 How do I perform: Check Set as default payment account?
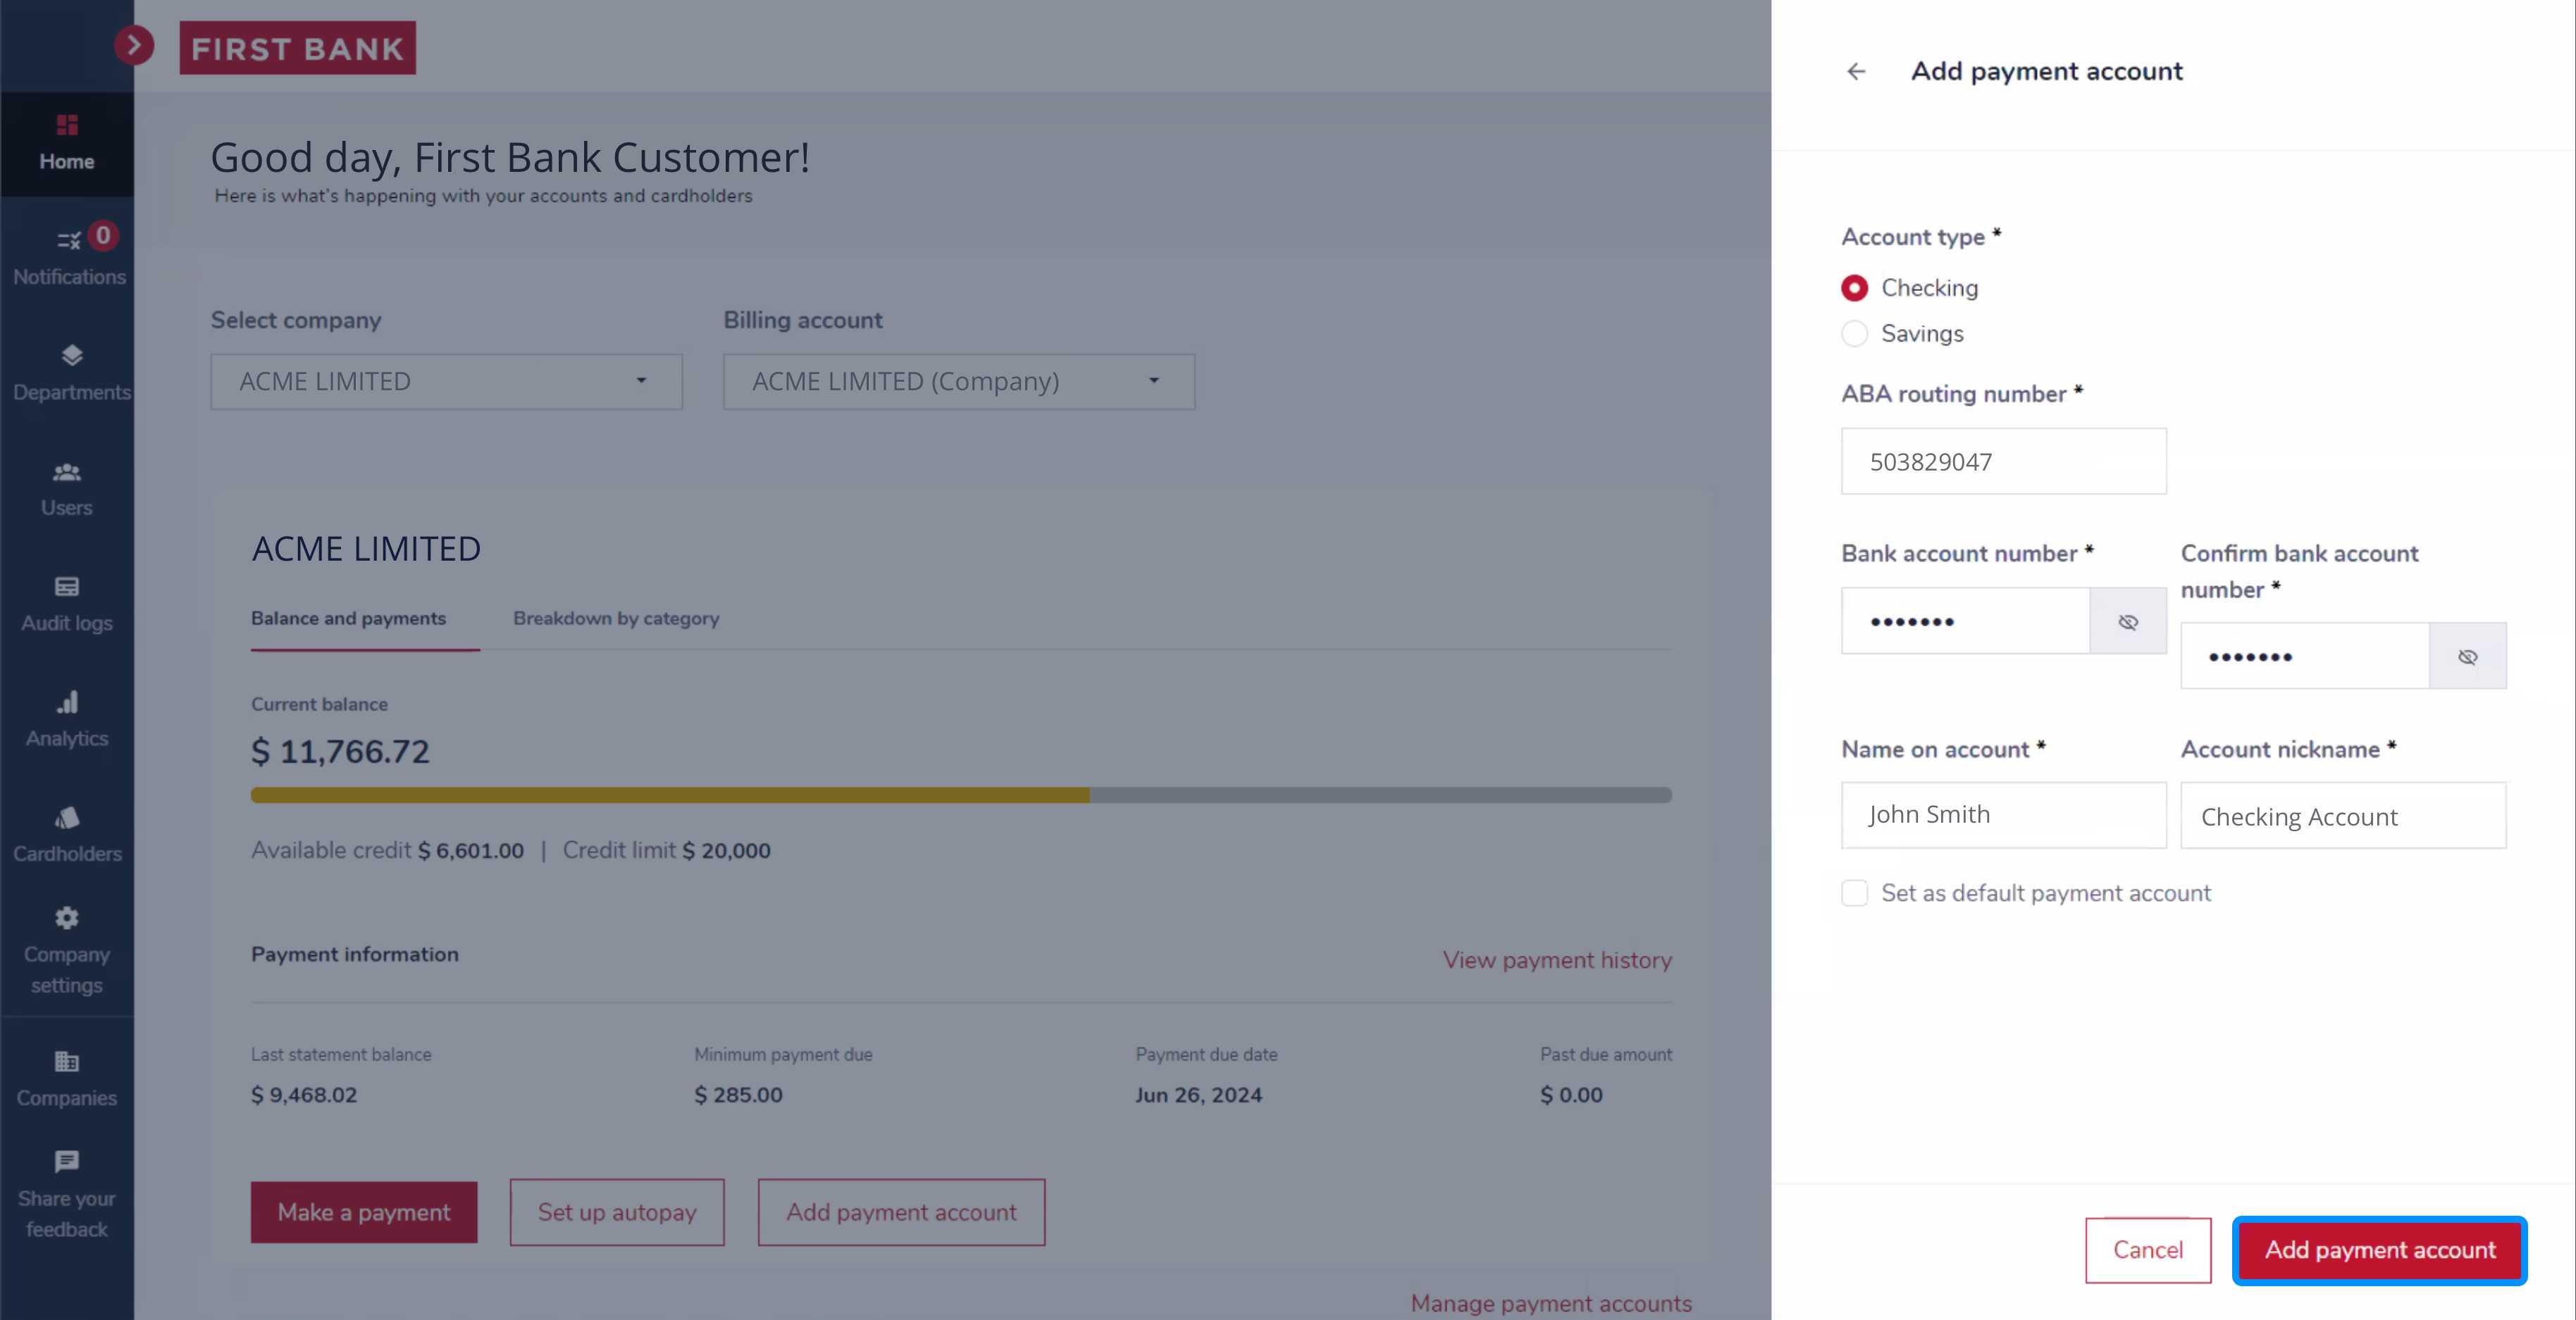pos(1854,893)
